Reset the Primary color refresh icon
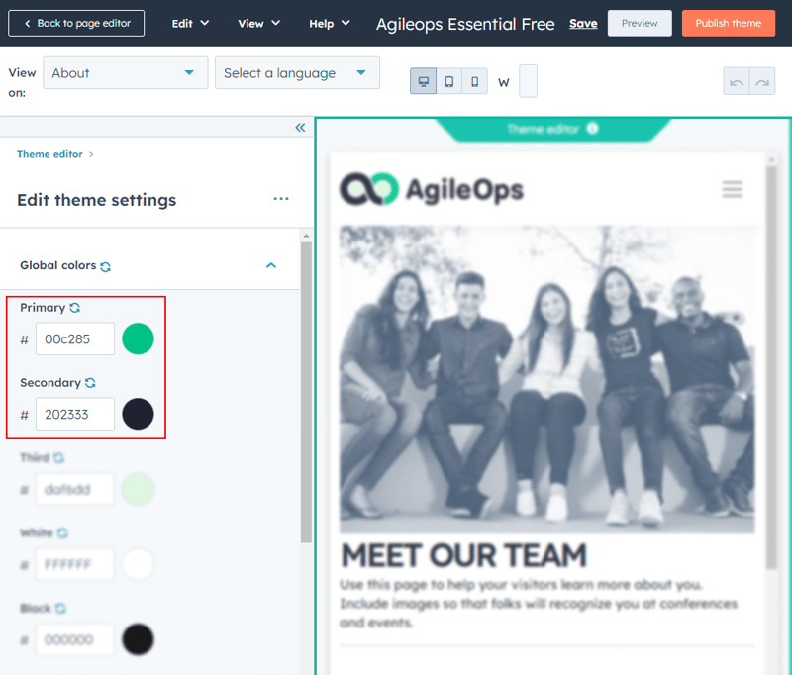Viewport: 792px width, 675px height. click(75, 308)
